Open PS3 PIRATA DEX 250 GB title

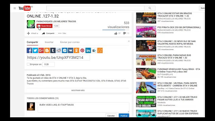(179, 27)
